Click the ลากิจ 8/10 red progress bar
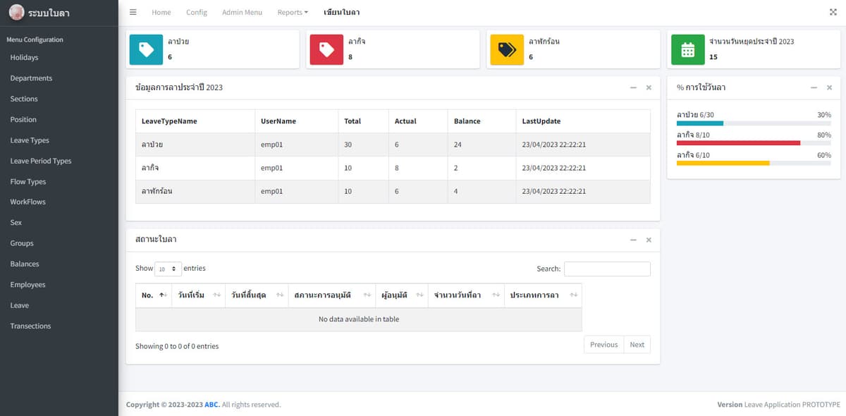Image resolution: width=846 pixels, height=416 pixels. 754,143
